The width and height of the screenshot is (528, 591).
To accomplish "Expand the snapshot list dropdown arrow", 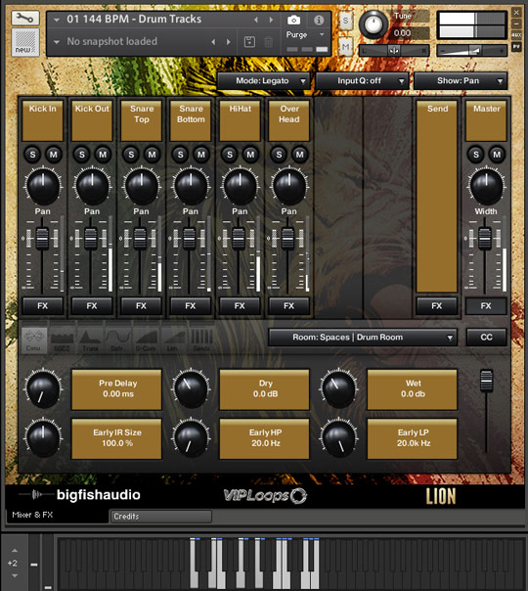I will point(57,42).
